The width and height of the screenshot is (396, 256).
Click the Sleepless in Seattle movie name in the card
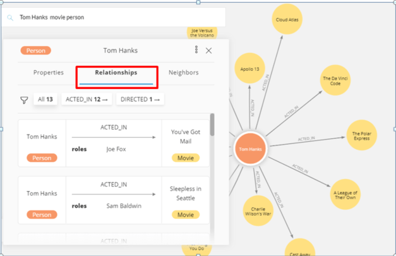click(186, 193)
